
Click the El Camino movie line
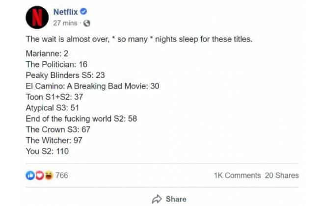[92, 86]
